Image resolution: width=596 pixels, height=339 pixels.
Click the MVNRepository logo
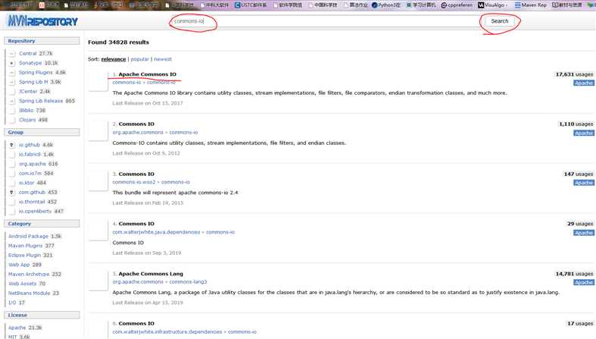pyautogui.click(x=42, y=21)
